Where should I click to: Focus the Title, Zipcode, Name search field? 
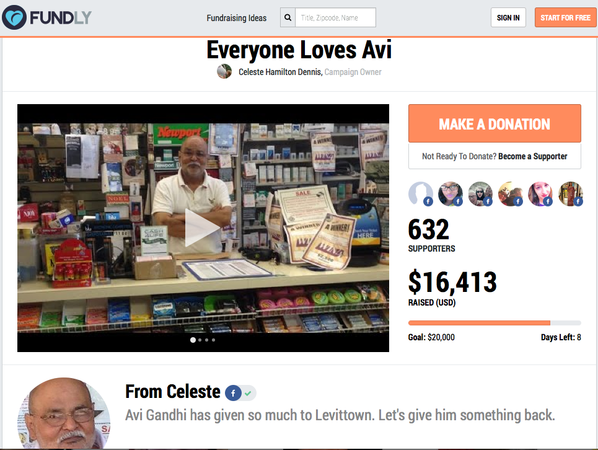[336, 17]
